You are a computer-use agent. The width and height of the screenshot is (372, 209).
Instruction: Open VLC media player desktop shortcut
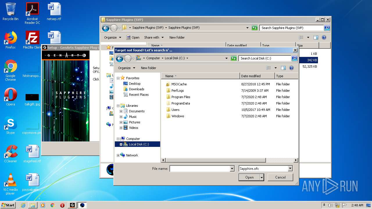tap(10, 184)
